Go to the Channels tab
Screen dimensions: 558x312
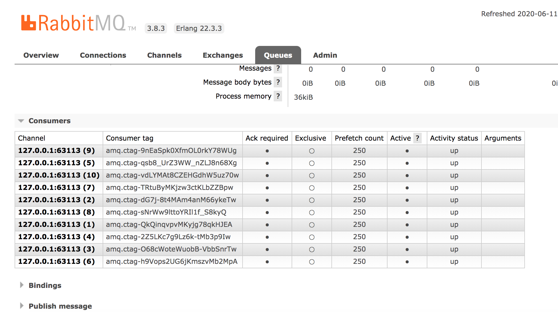click(164, 55)
